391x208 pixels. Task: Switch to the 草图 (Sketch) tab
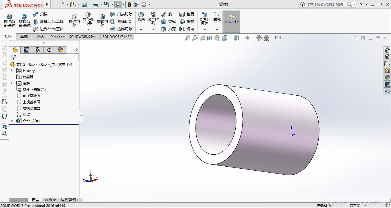[x=24, y=37]
